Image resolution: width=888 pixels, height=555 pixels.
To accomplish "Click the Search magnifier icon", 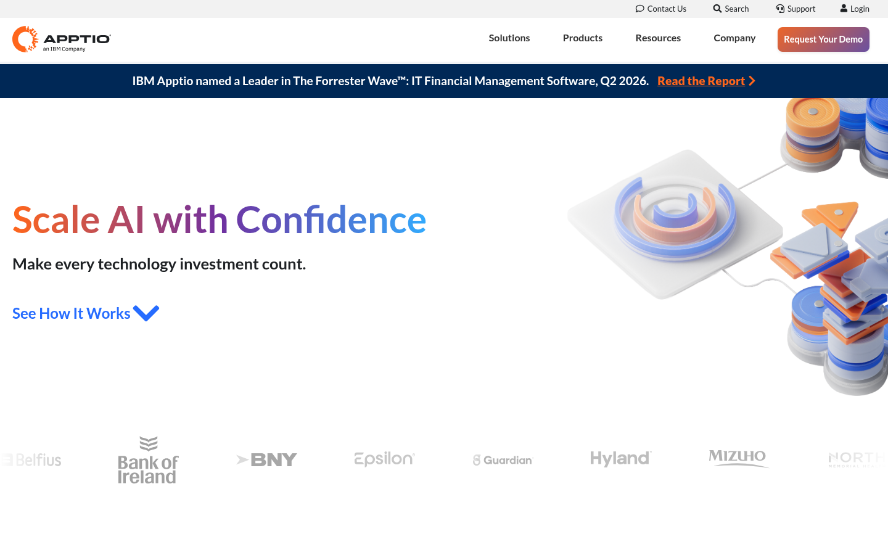I will [x=717, y=9].
